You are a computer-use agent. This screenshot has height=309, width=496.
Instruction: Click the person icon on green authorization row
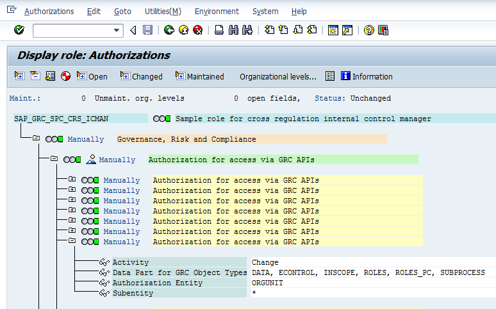[x=91, y=159]
